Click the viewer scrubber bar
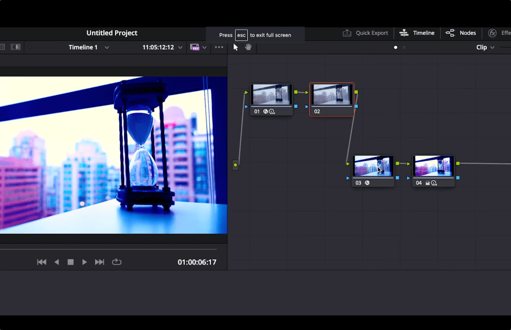511x330 pixels. coord(108,249)
